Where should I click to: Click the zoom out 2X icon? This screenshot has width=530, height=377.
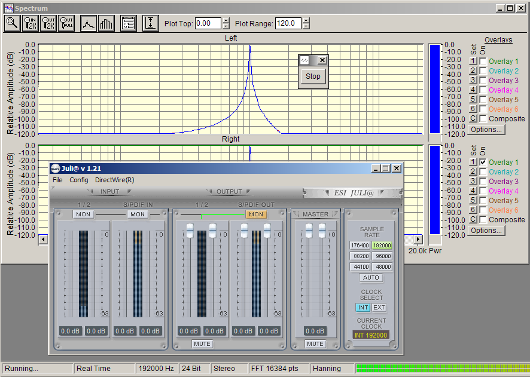[48, 23]
